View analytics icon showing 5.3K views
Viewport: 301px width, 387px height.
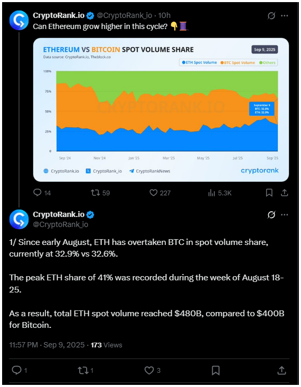tap(212, 193)
